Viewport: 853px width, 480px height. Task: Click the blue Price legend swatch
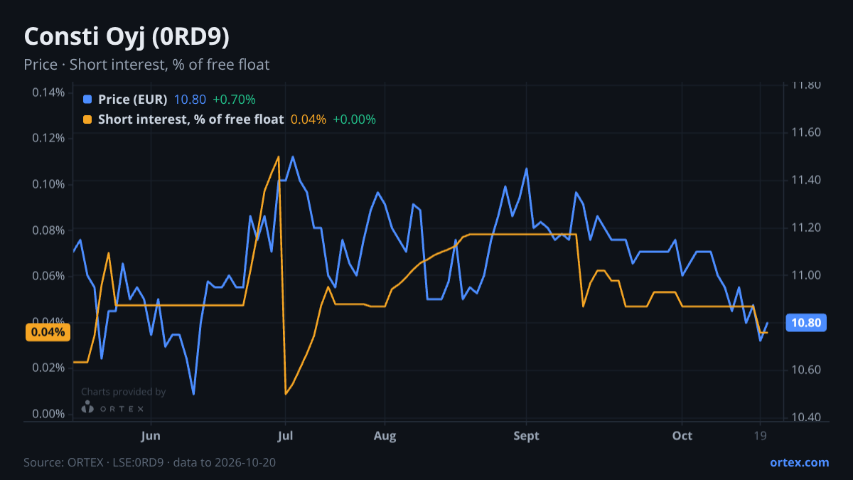(87, 100)
